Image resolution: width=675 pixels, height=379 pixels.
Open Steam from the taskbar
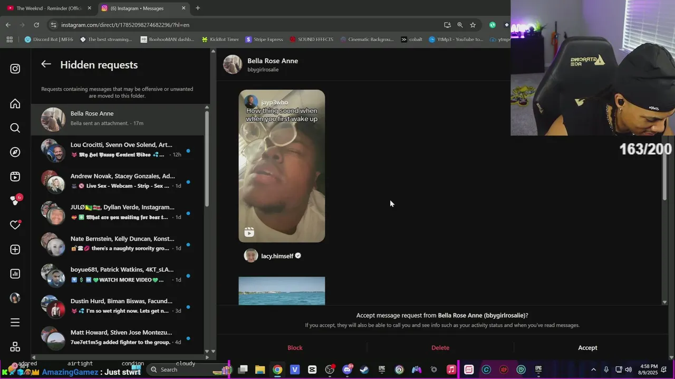click(x=364, y=370)
